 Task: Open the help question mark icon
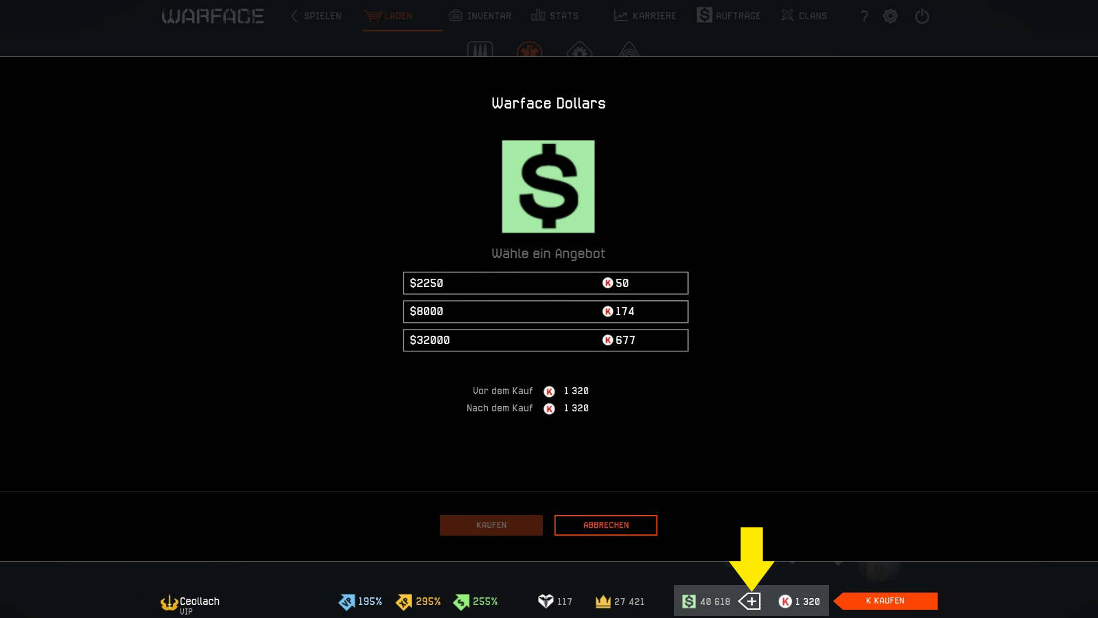pyautogui.click(x=864, y=16)
